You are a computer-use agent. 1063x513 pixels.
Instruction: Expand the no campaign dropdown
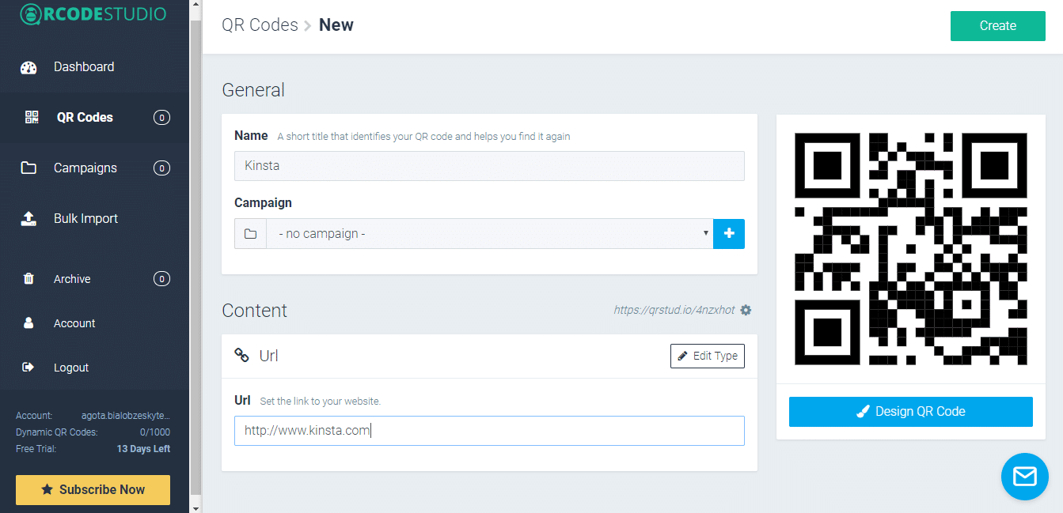(x=489, y=234)
